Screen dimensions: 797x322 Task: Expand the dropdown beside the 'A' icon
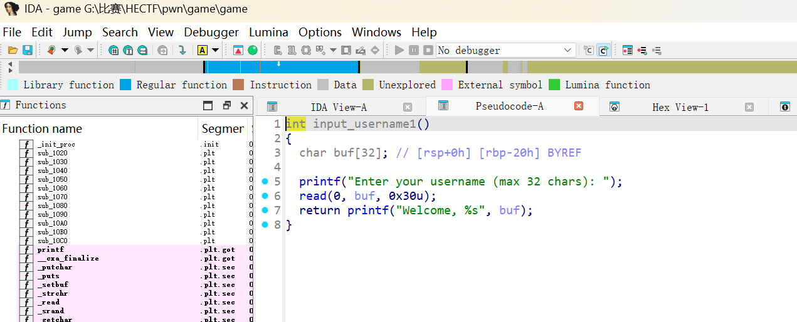pos(215,50)
